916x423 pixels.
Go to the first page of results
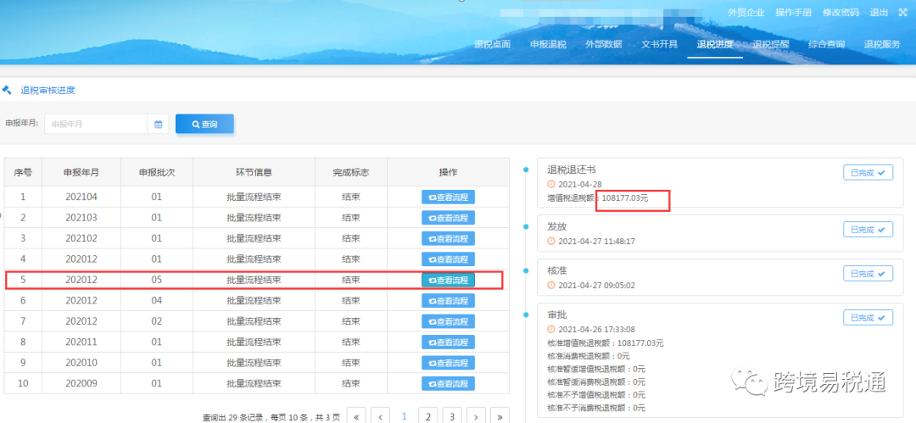(357, 416)
